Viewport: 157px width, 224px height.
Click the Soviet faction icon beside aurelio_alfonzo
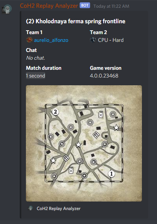[29, 40]
